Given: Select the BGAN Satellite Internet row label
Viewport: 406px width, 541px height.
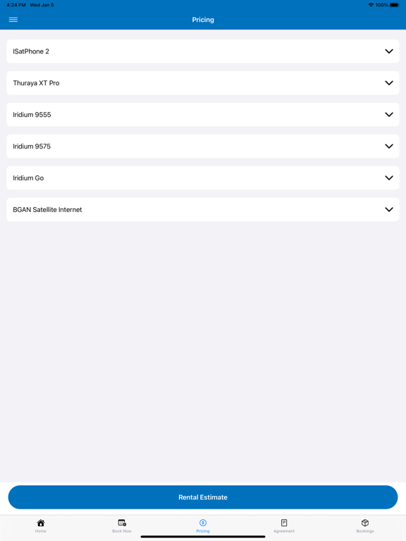Looking at the screenshot, I should [x=47, y=210].
